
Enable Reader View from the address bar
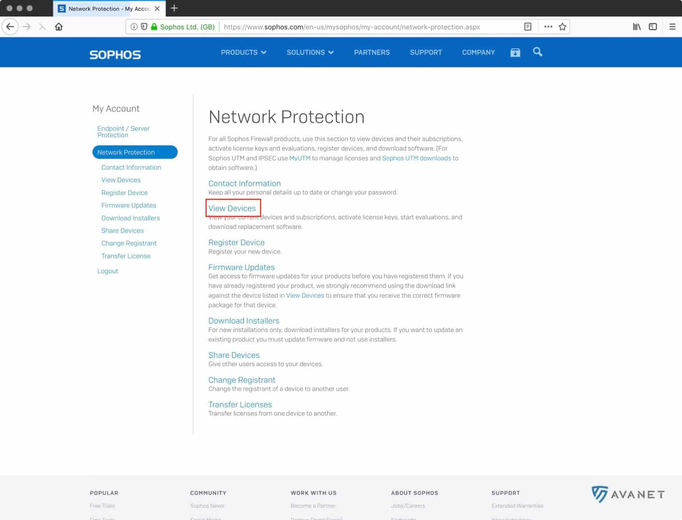click(x=527, y=27)
